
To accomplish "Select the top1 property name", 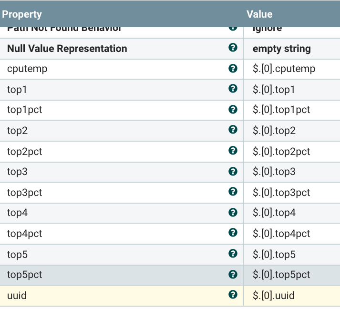I will [17, 89].
